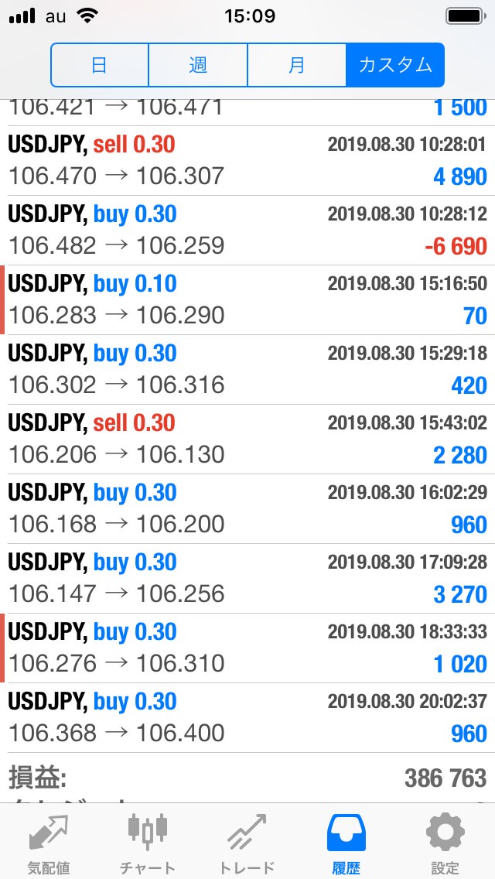Screen dimensions: 495x879
Task: Open the sell trade closed at 106.307
Action: (247, 161)
